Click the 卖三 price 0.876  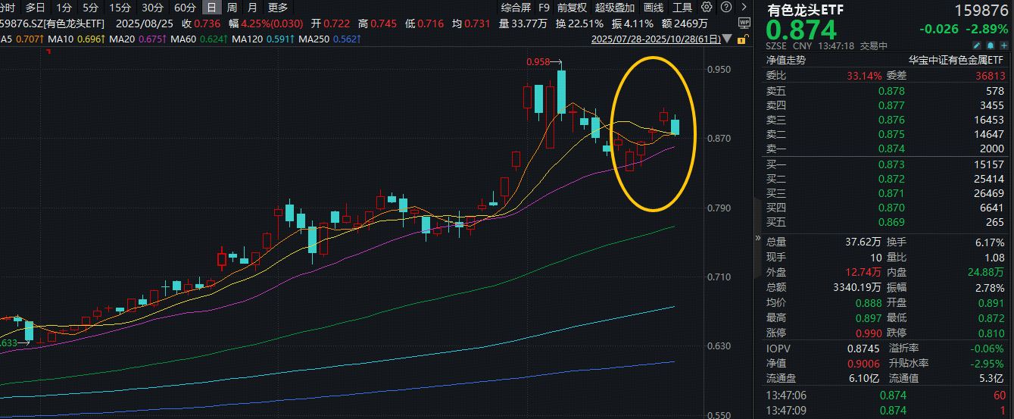pos(891,120)
